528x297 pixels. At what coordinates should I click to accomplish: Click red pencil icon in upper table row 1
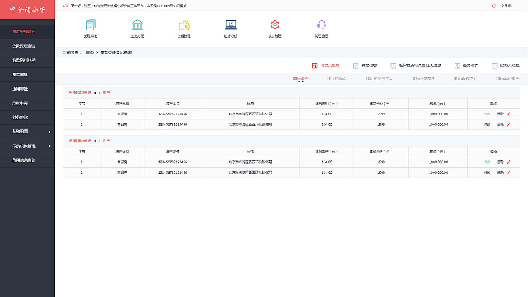click(x=508, y=114)
